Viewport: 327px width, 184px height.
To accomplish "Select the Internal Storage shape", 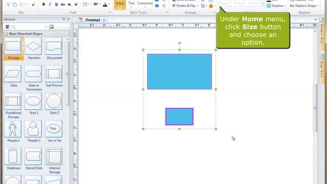I will click(x=54, y=161).
